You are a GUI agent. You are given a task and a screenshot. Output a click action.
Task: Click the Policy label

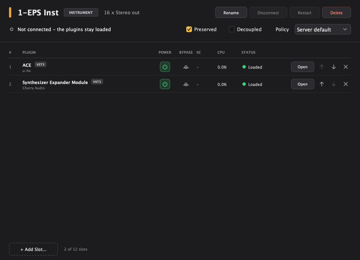[x=282, y=29]
